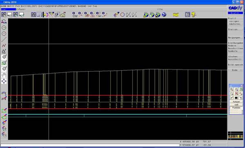Click the command input field at bottom
Viewport: 245px width, 148px height.
click(x=90, y=145)
